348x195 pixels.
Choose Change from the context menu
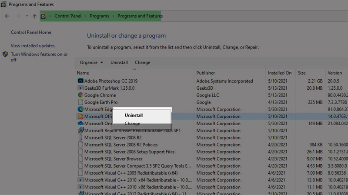tap(132, 123)
